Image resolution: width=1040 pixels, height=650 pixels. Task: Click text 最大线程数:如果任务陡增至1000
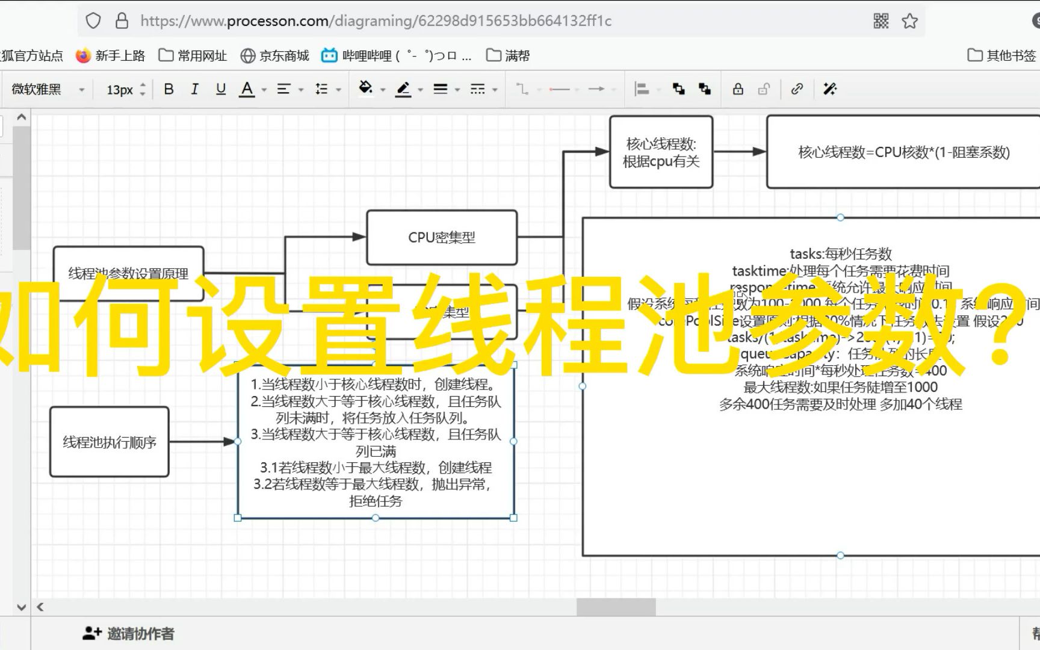(x=840, y=387)
